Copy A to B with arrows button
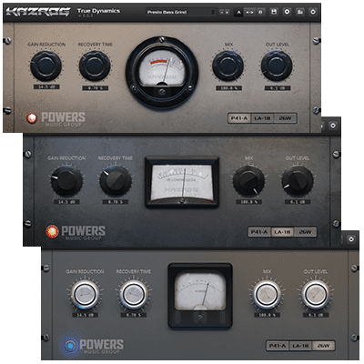This screenshot has width=364, height=364. (x=249, y=13)
